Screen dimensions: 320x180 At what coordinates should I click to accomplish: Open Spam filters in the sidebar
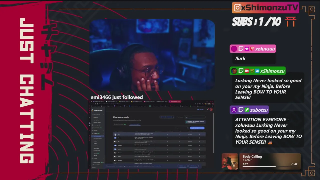click(96, 148)
